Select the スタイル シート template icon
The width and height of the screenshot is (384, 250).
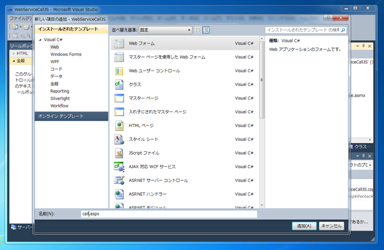(x=119, y=139)
